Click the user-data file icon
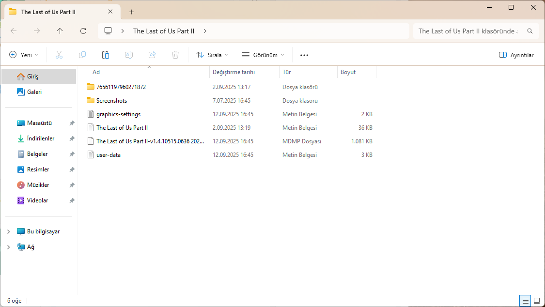Screen dimensions: 545x307 (x=91, y=154)
